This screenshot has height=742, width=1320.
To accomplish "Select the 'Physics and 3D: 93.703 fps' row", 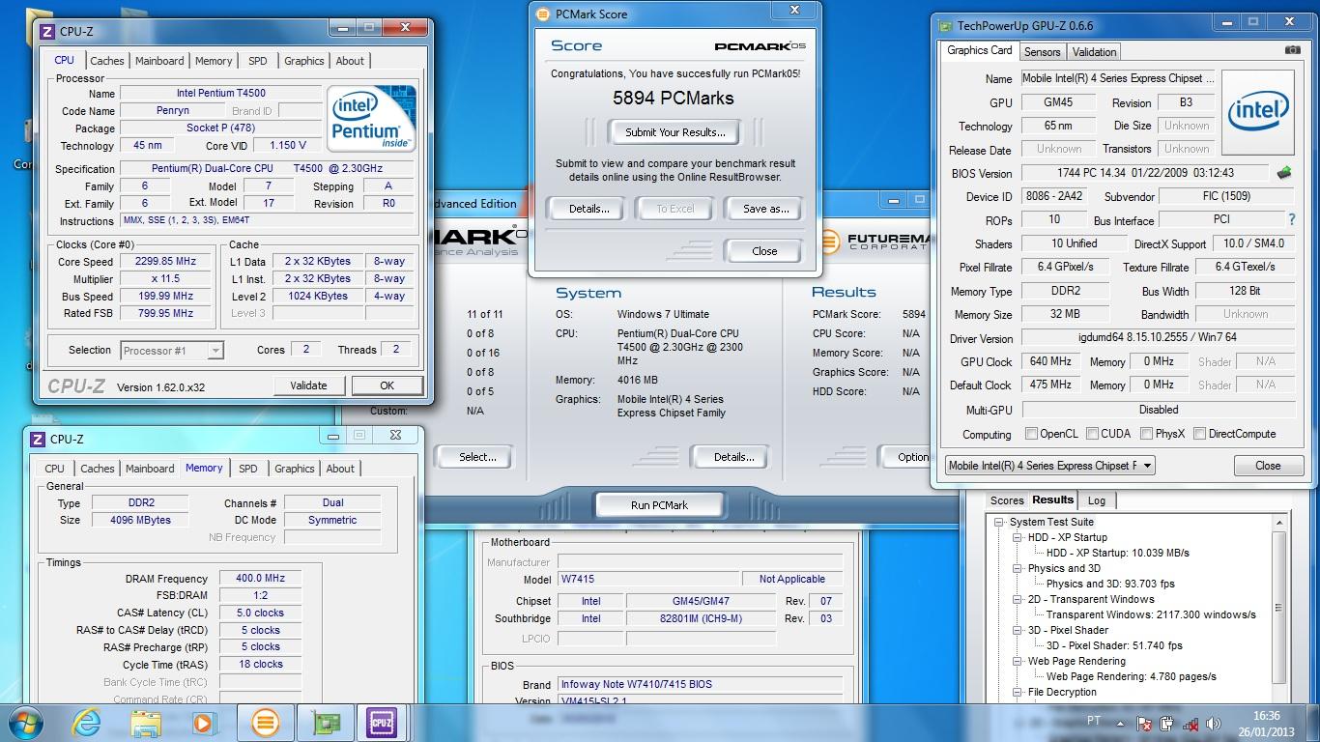I will (x=1110, y=584).
